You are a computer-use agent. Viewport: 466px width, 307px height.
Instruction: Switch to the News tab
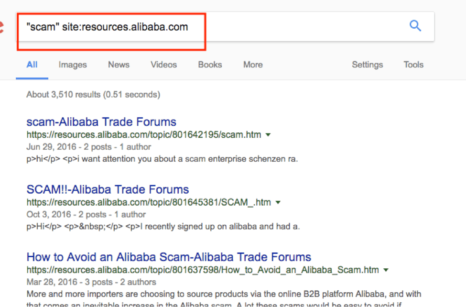(119, 65)
